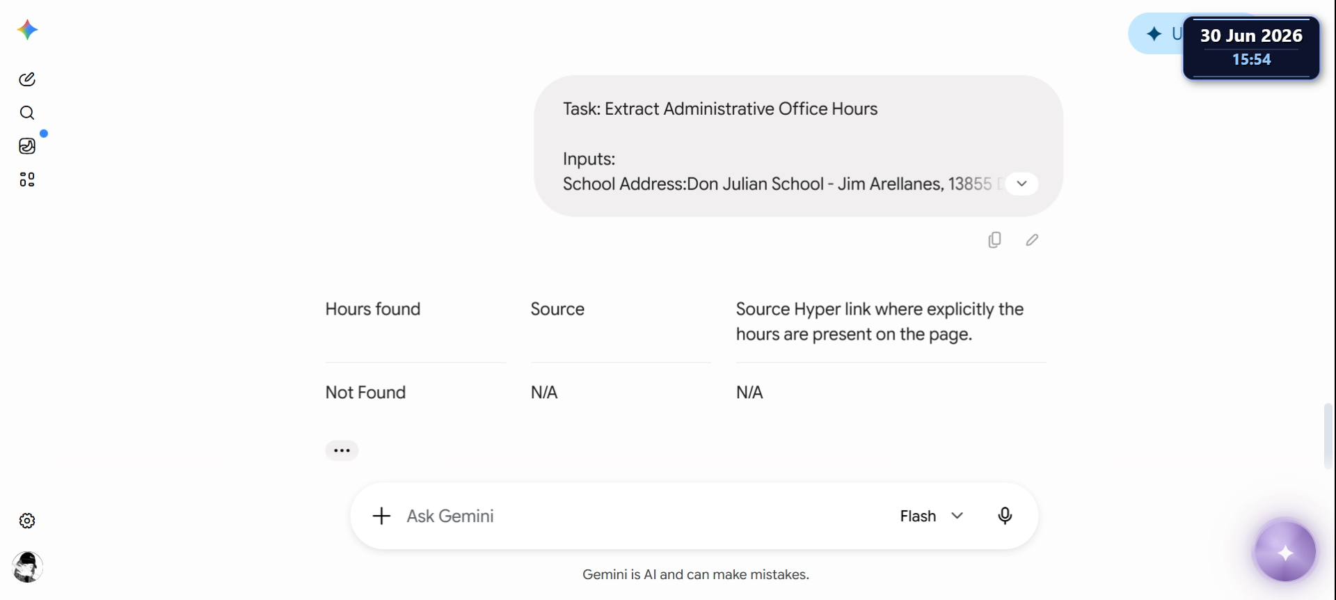1336x600 pixels.
Task: Select the 'Not Found' table cell
Action: [365, 393]
